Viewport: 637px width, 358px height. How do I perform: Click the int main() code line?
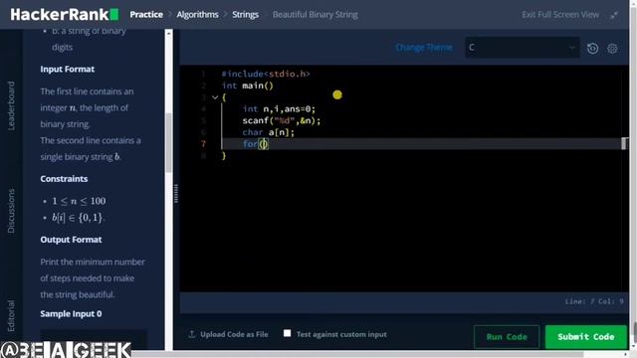[x=248, y=86]
